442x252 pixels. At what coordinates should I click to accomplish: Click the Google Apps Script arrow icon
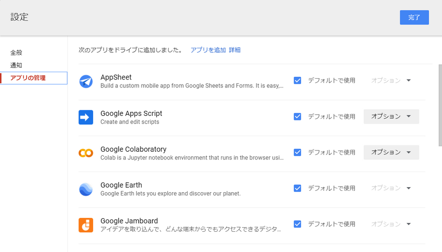86,117
